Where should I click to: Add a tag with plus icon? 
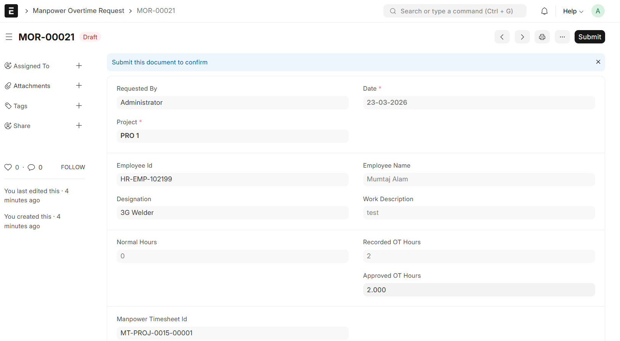pos(79,106)
